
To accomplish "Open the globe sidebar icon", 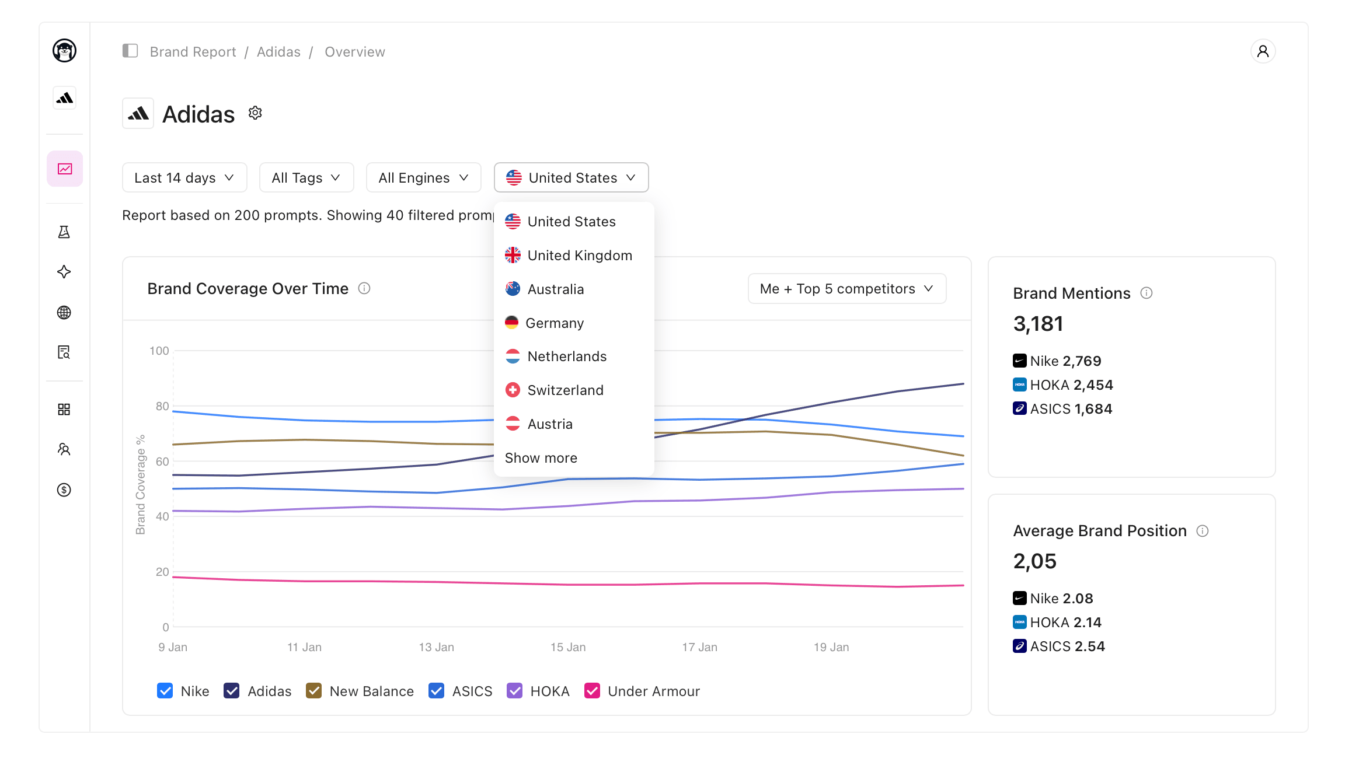I will pyautogui.click(x=64, y=313).
